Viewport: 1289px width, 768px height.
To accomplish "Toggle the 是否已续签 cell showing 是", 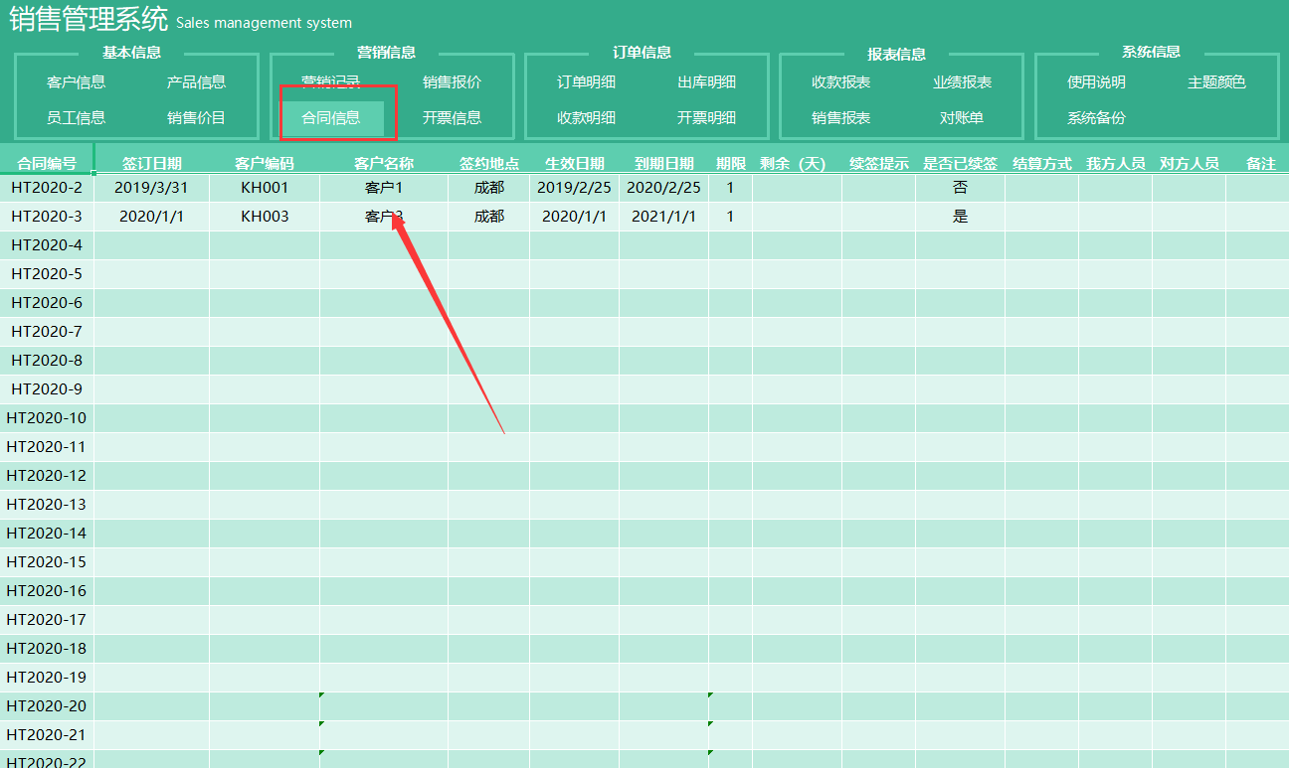I will pos(960,216).
